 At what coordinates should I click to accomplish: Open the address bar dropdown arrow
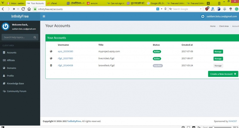tap(162, 9)
